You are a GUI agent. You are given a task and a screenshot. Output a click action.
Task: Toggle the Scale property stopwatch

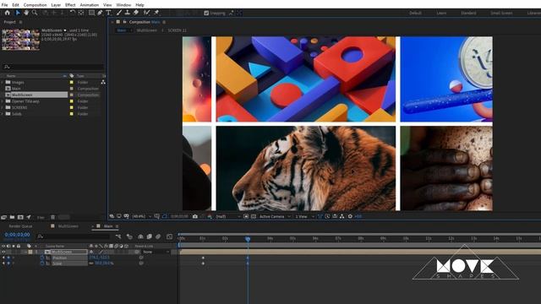click(x=42, y=263)
